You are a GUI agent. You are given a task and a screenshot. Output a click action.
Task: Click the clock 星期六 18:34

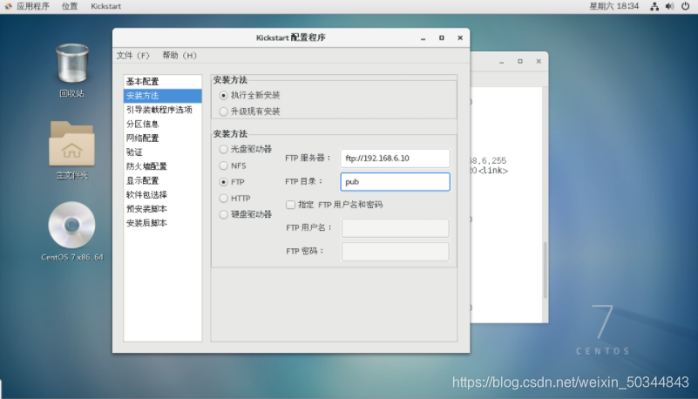point(613,6)
